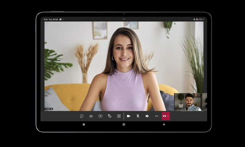Image resolution: width=245 pixels, height=147 pixels.
Task: Open the do-not-disturb status icon
Action: [60, 19]
